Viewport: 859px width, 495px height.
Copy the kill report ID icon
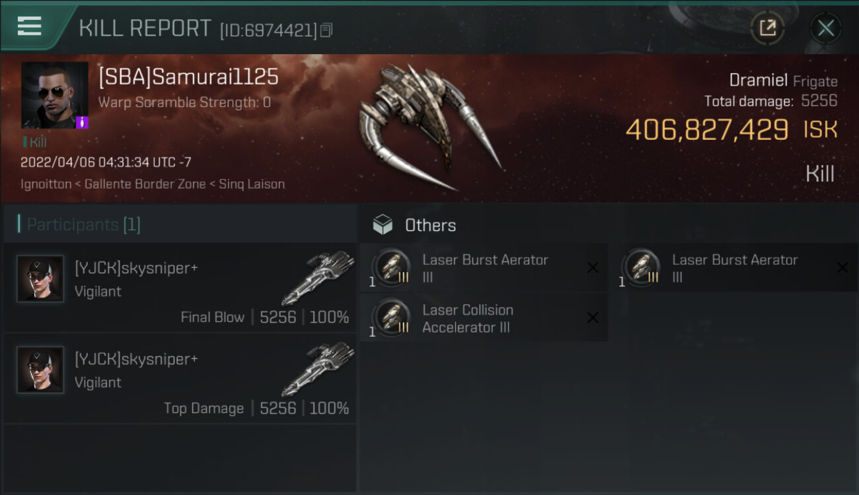click(x=326, y=30)
